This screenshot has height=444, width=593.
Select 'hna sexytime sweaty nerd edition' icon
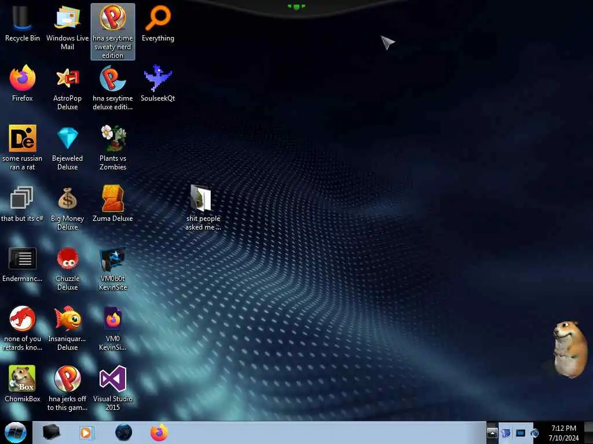click(x=113, y=32)
